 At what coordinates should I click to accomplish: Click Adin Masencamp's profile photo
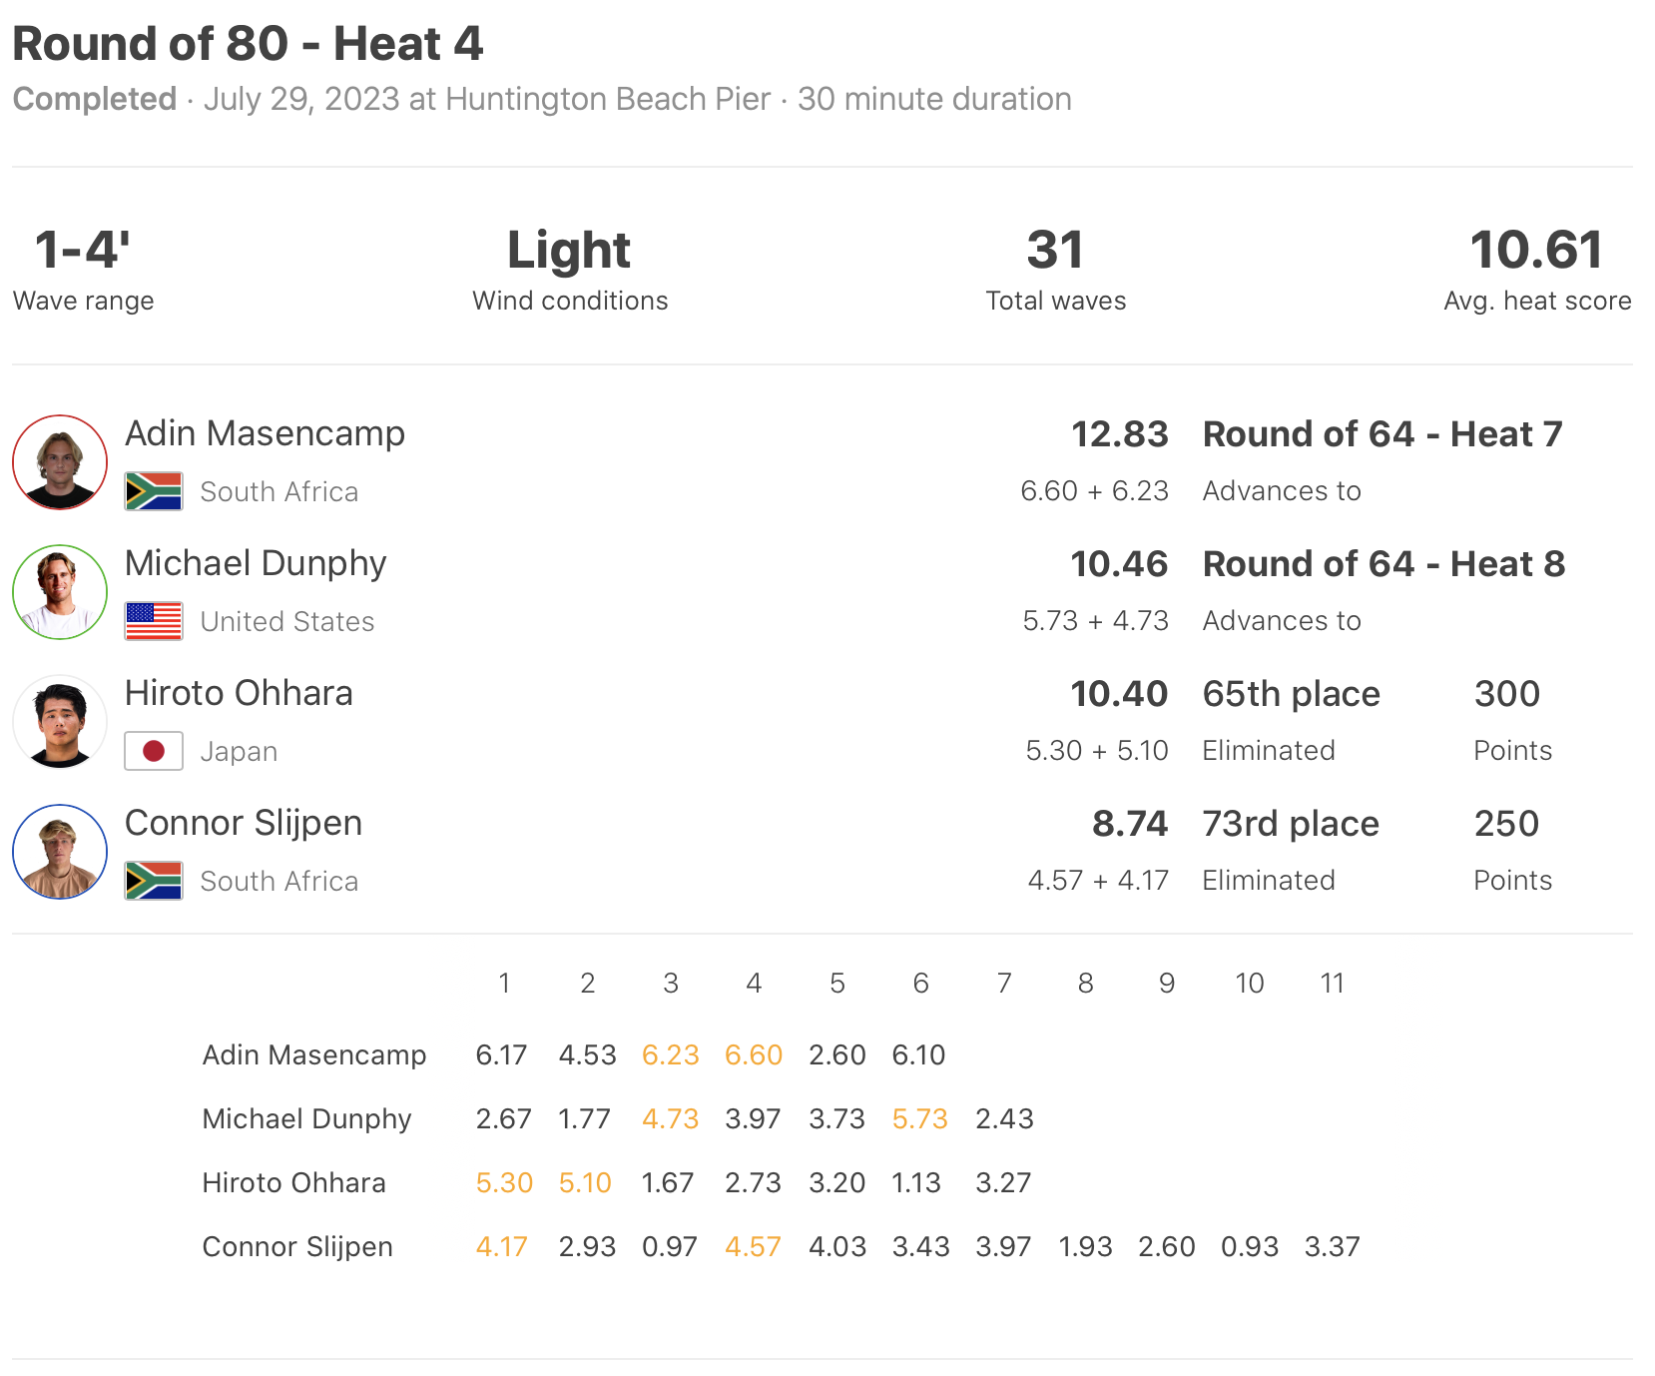[x=60, y=462]
